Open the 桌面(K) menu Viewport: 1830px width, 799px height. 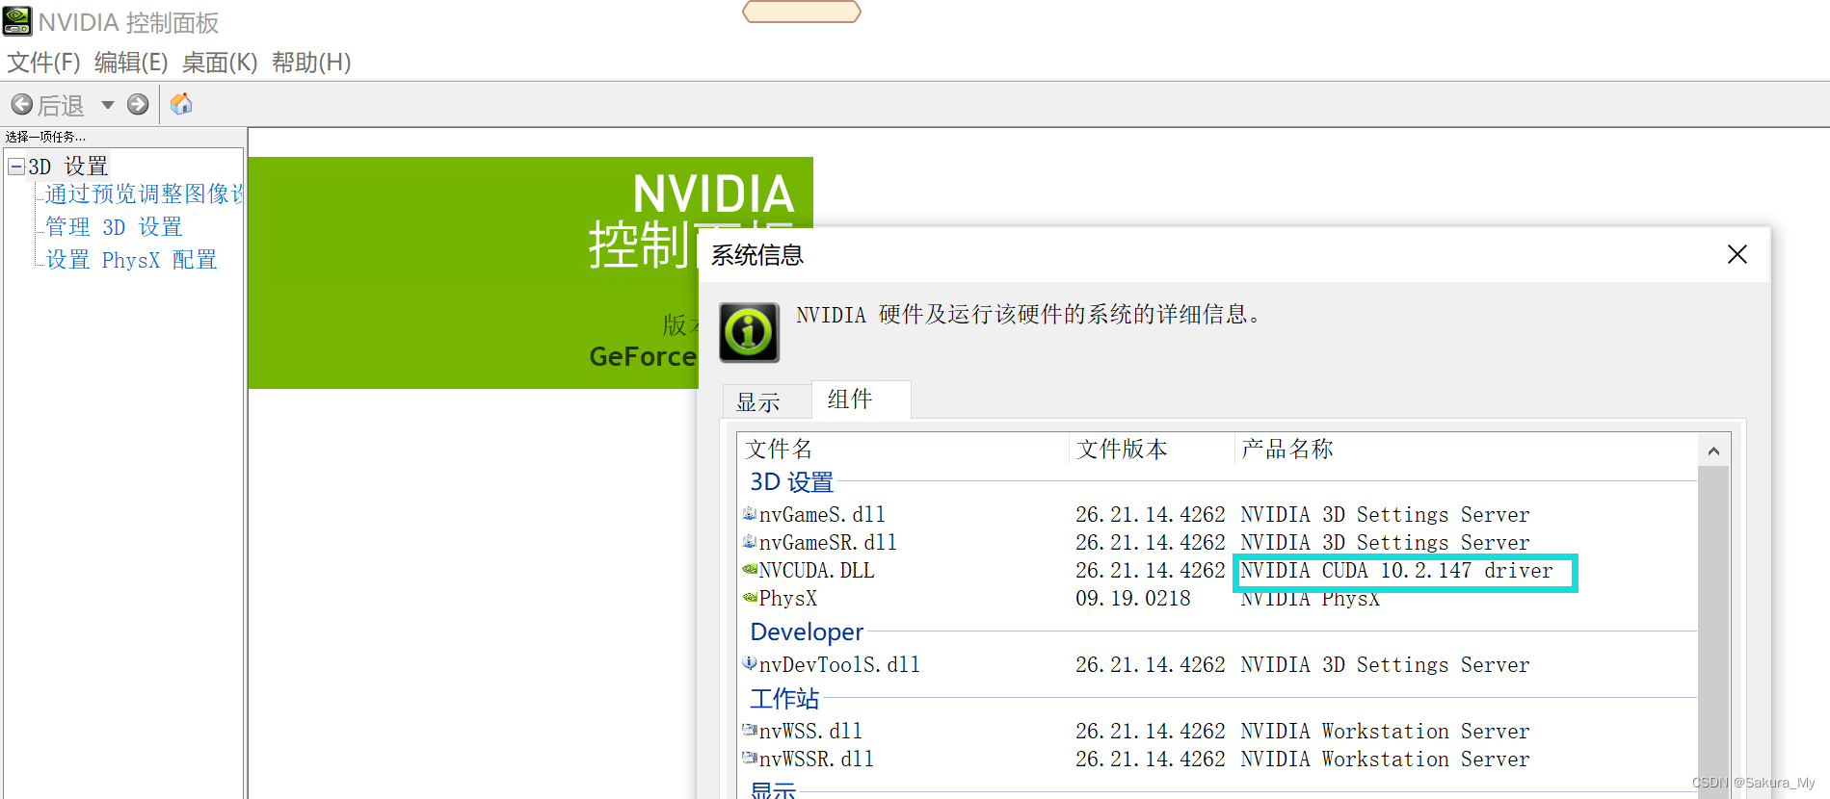[220, 63]
